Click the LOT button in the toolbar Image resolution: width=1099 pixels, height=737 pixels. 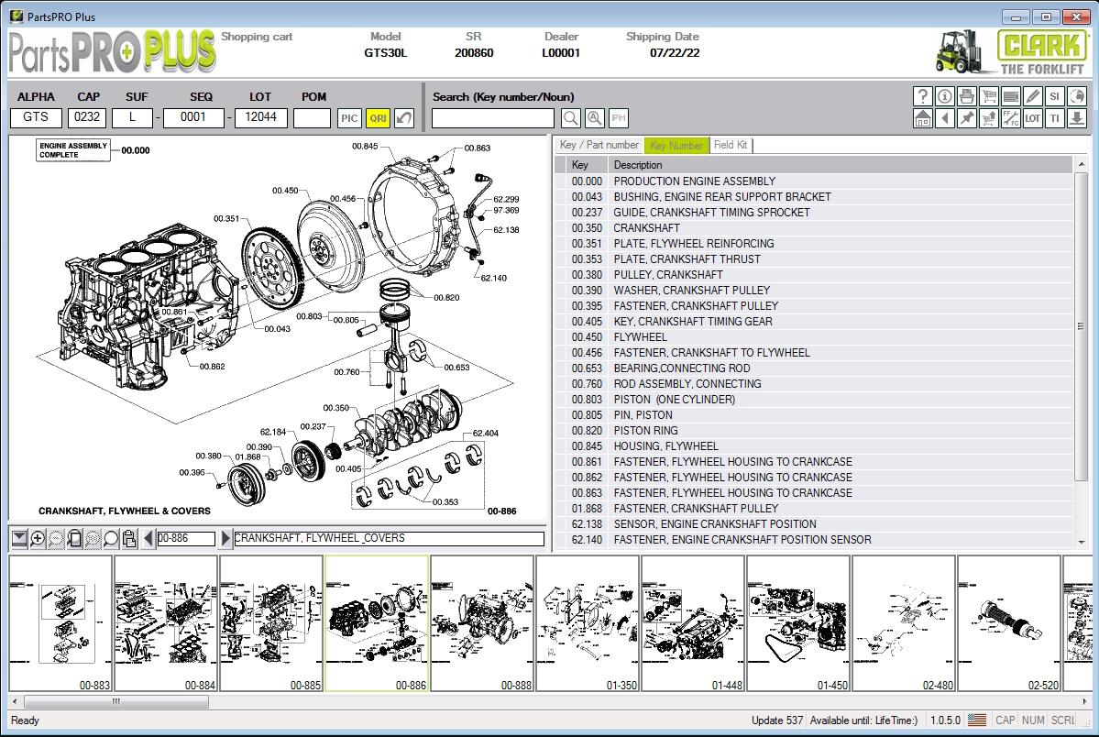tap(1031, 118)
